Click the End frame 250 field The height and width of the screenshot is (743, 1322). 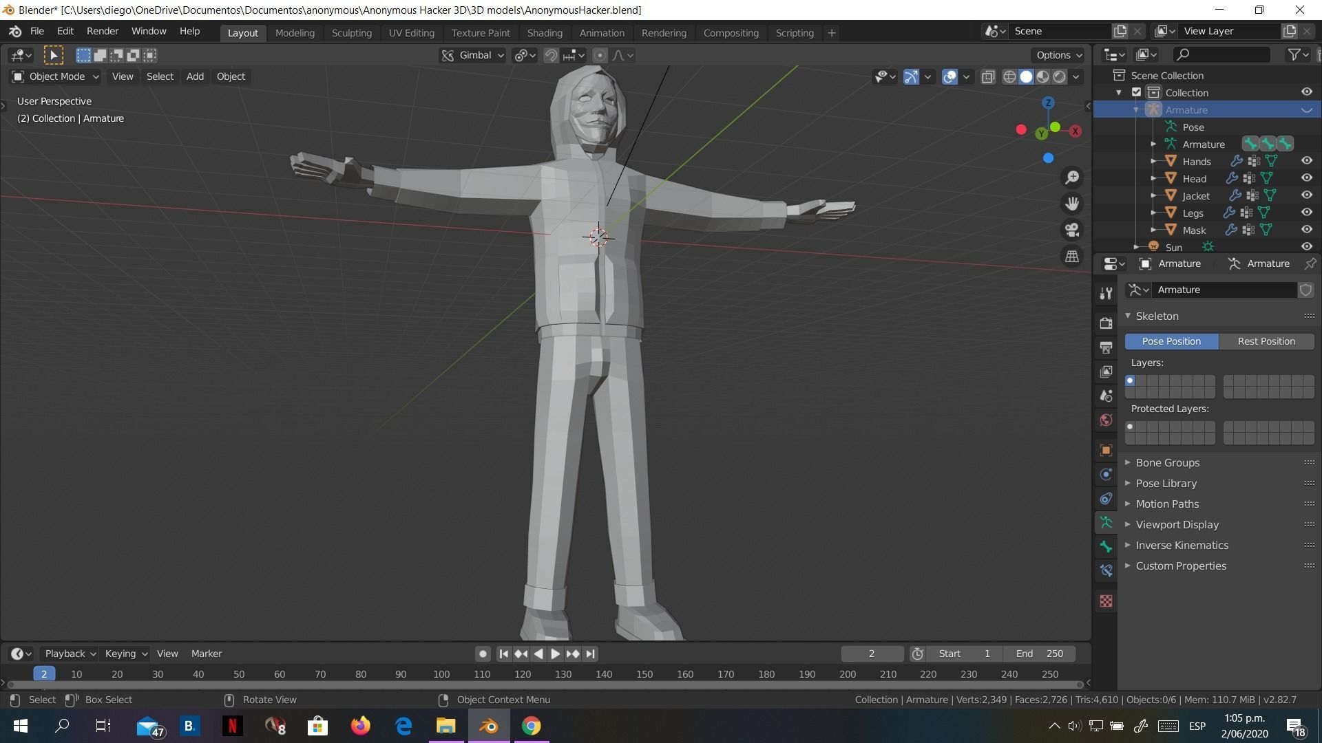1039,654
